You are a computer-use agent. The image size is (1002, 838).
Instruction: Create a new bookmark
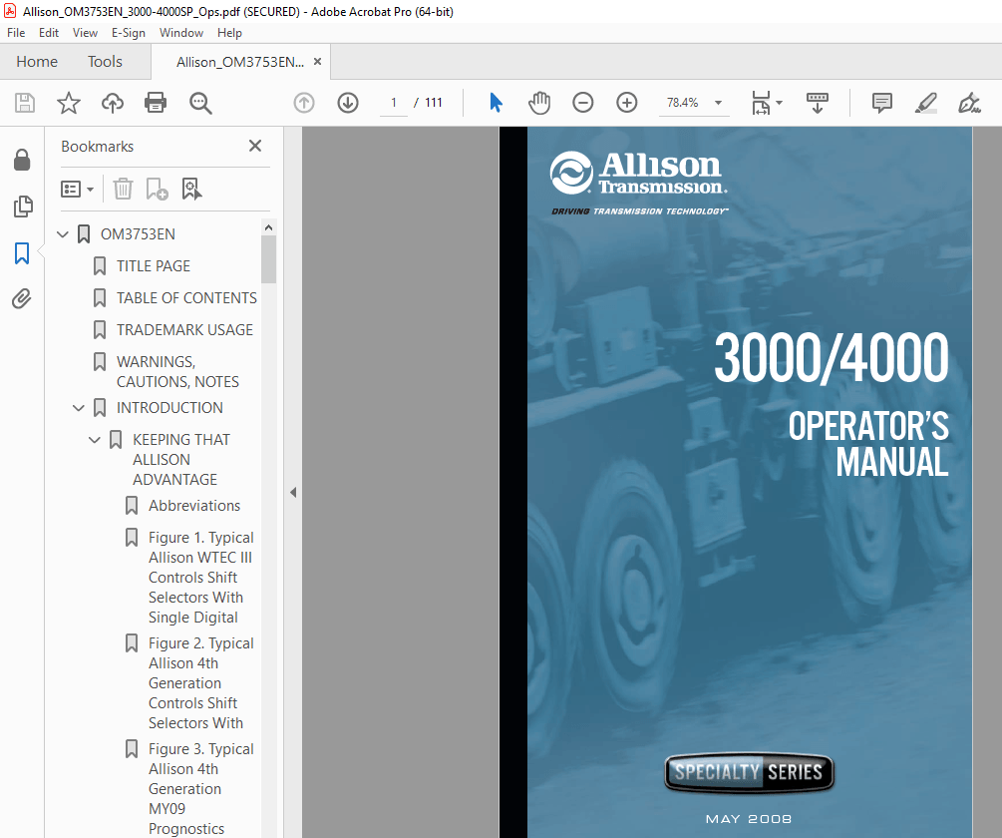[x=155, y=189]
